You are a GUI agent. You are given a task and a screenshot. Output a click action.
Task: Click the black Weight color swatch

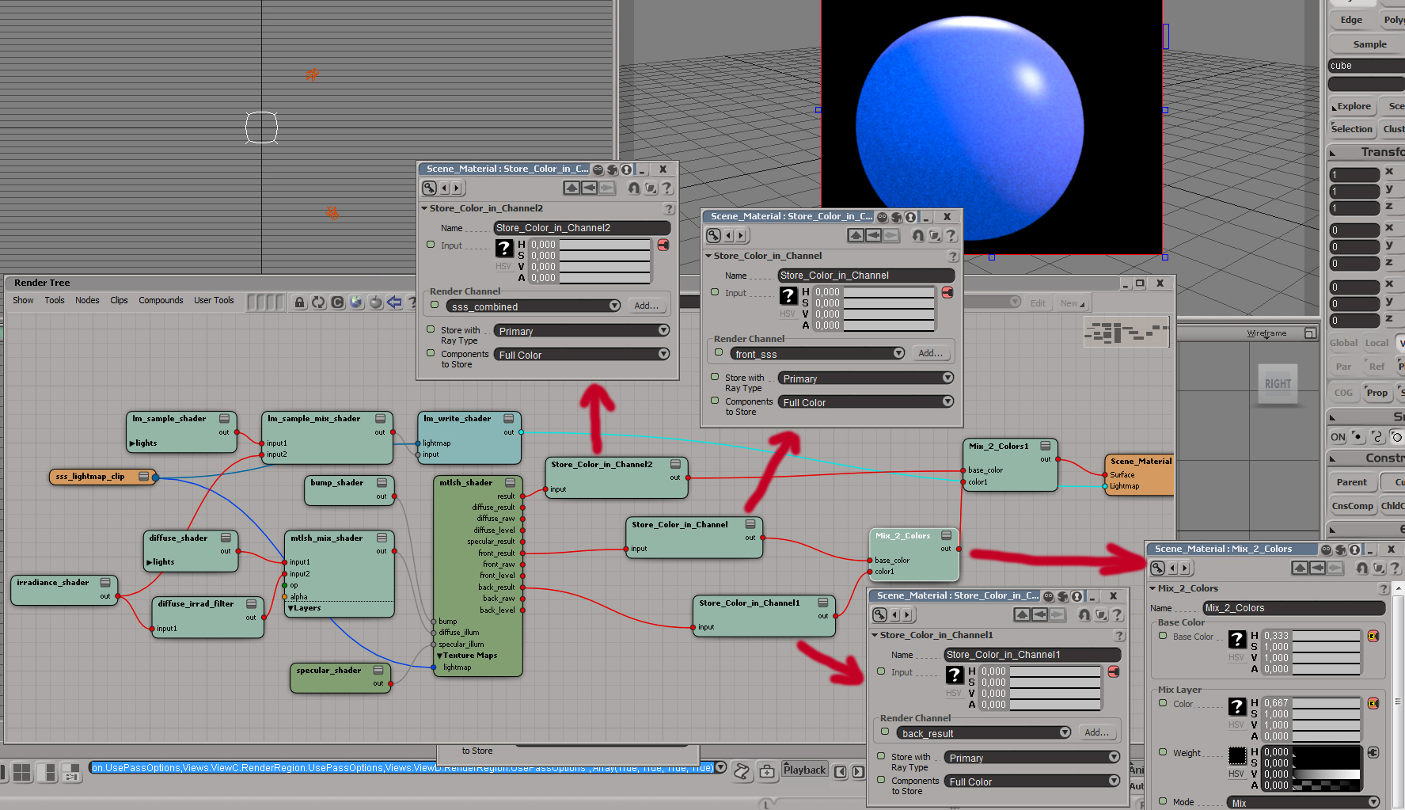pos(1237,755)
